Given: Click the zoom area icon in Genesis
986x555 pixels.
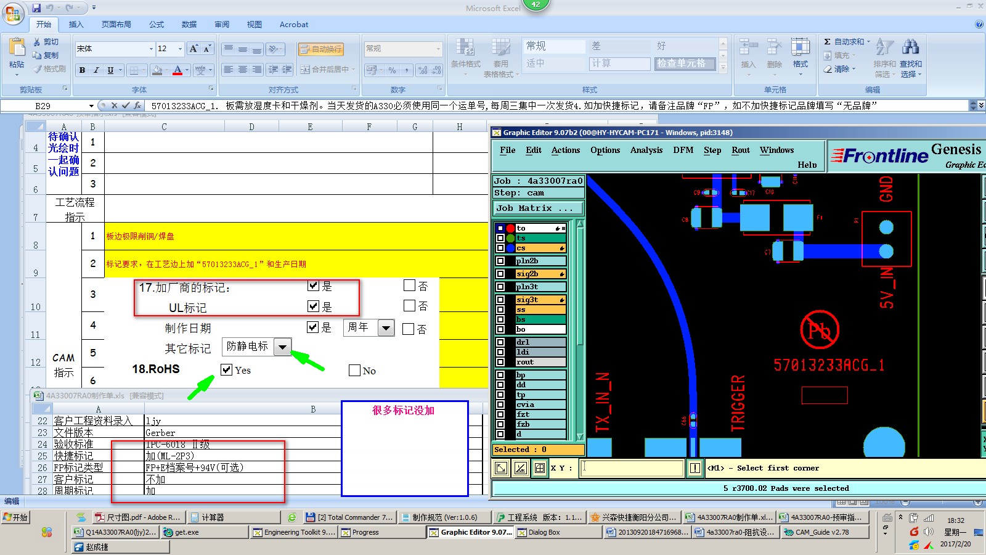Looking at the screenshot, I should tap(502, 468).
